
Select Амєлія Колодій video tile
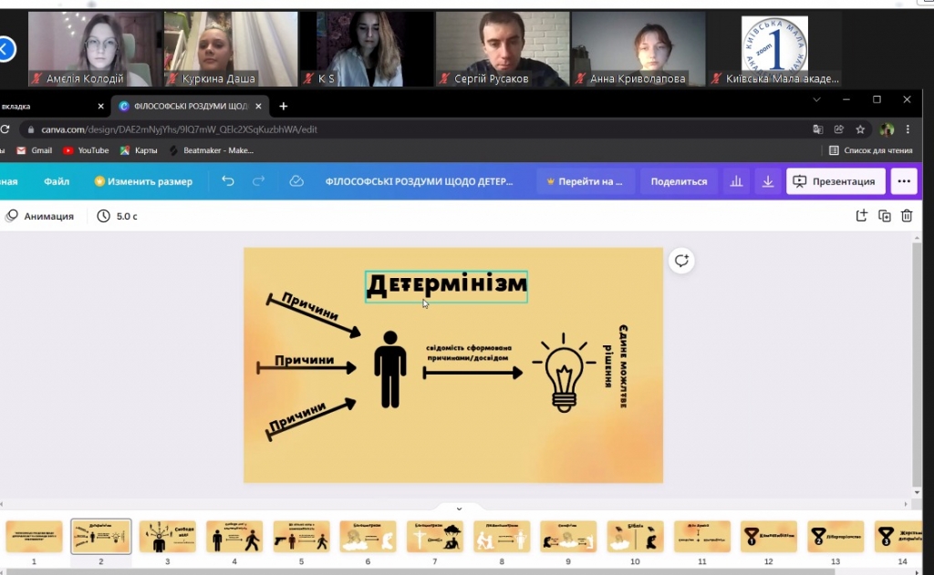pos(95,49)
